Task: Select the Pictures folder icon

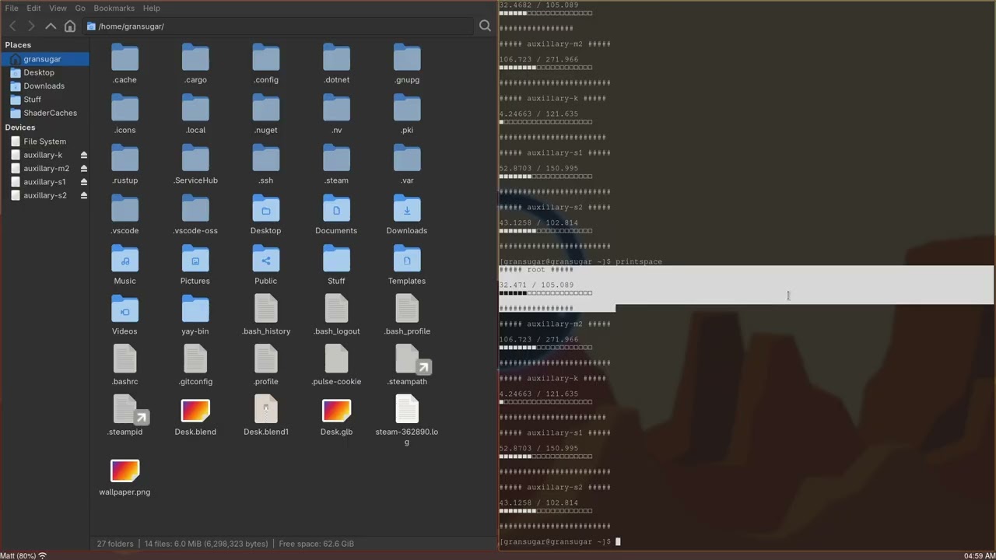Action: 195,260
